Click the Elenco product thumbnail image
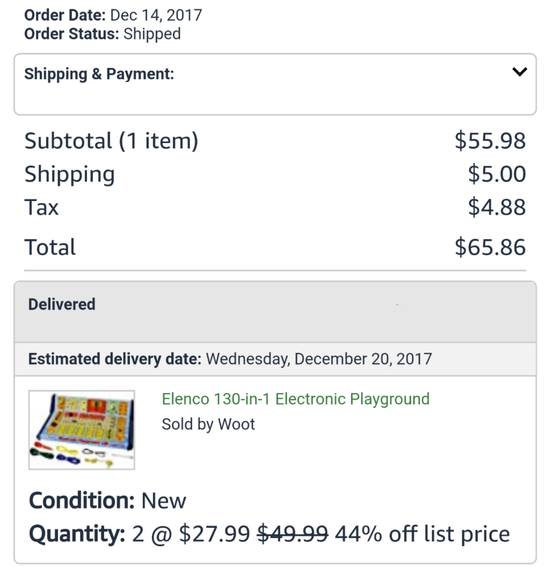This screenshot has width=546, height=574. [82, 430]
